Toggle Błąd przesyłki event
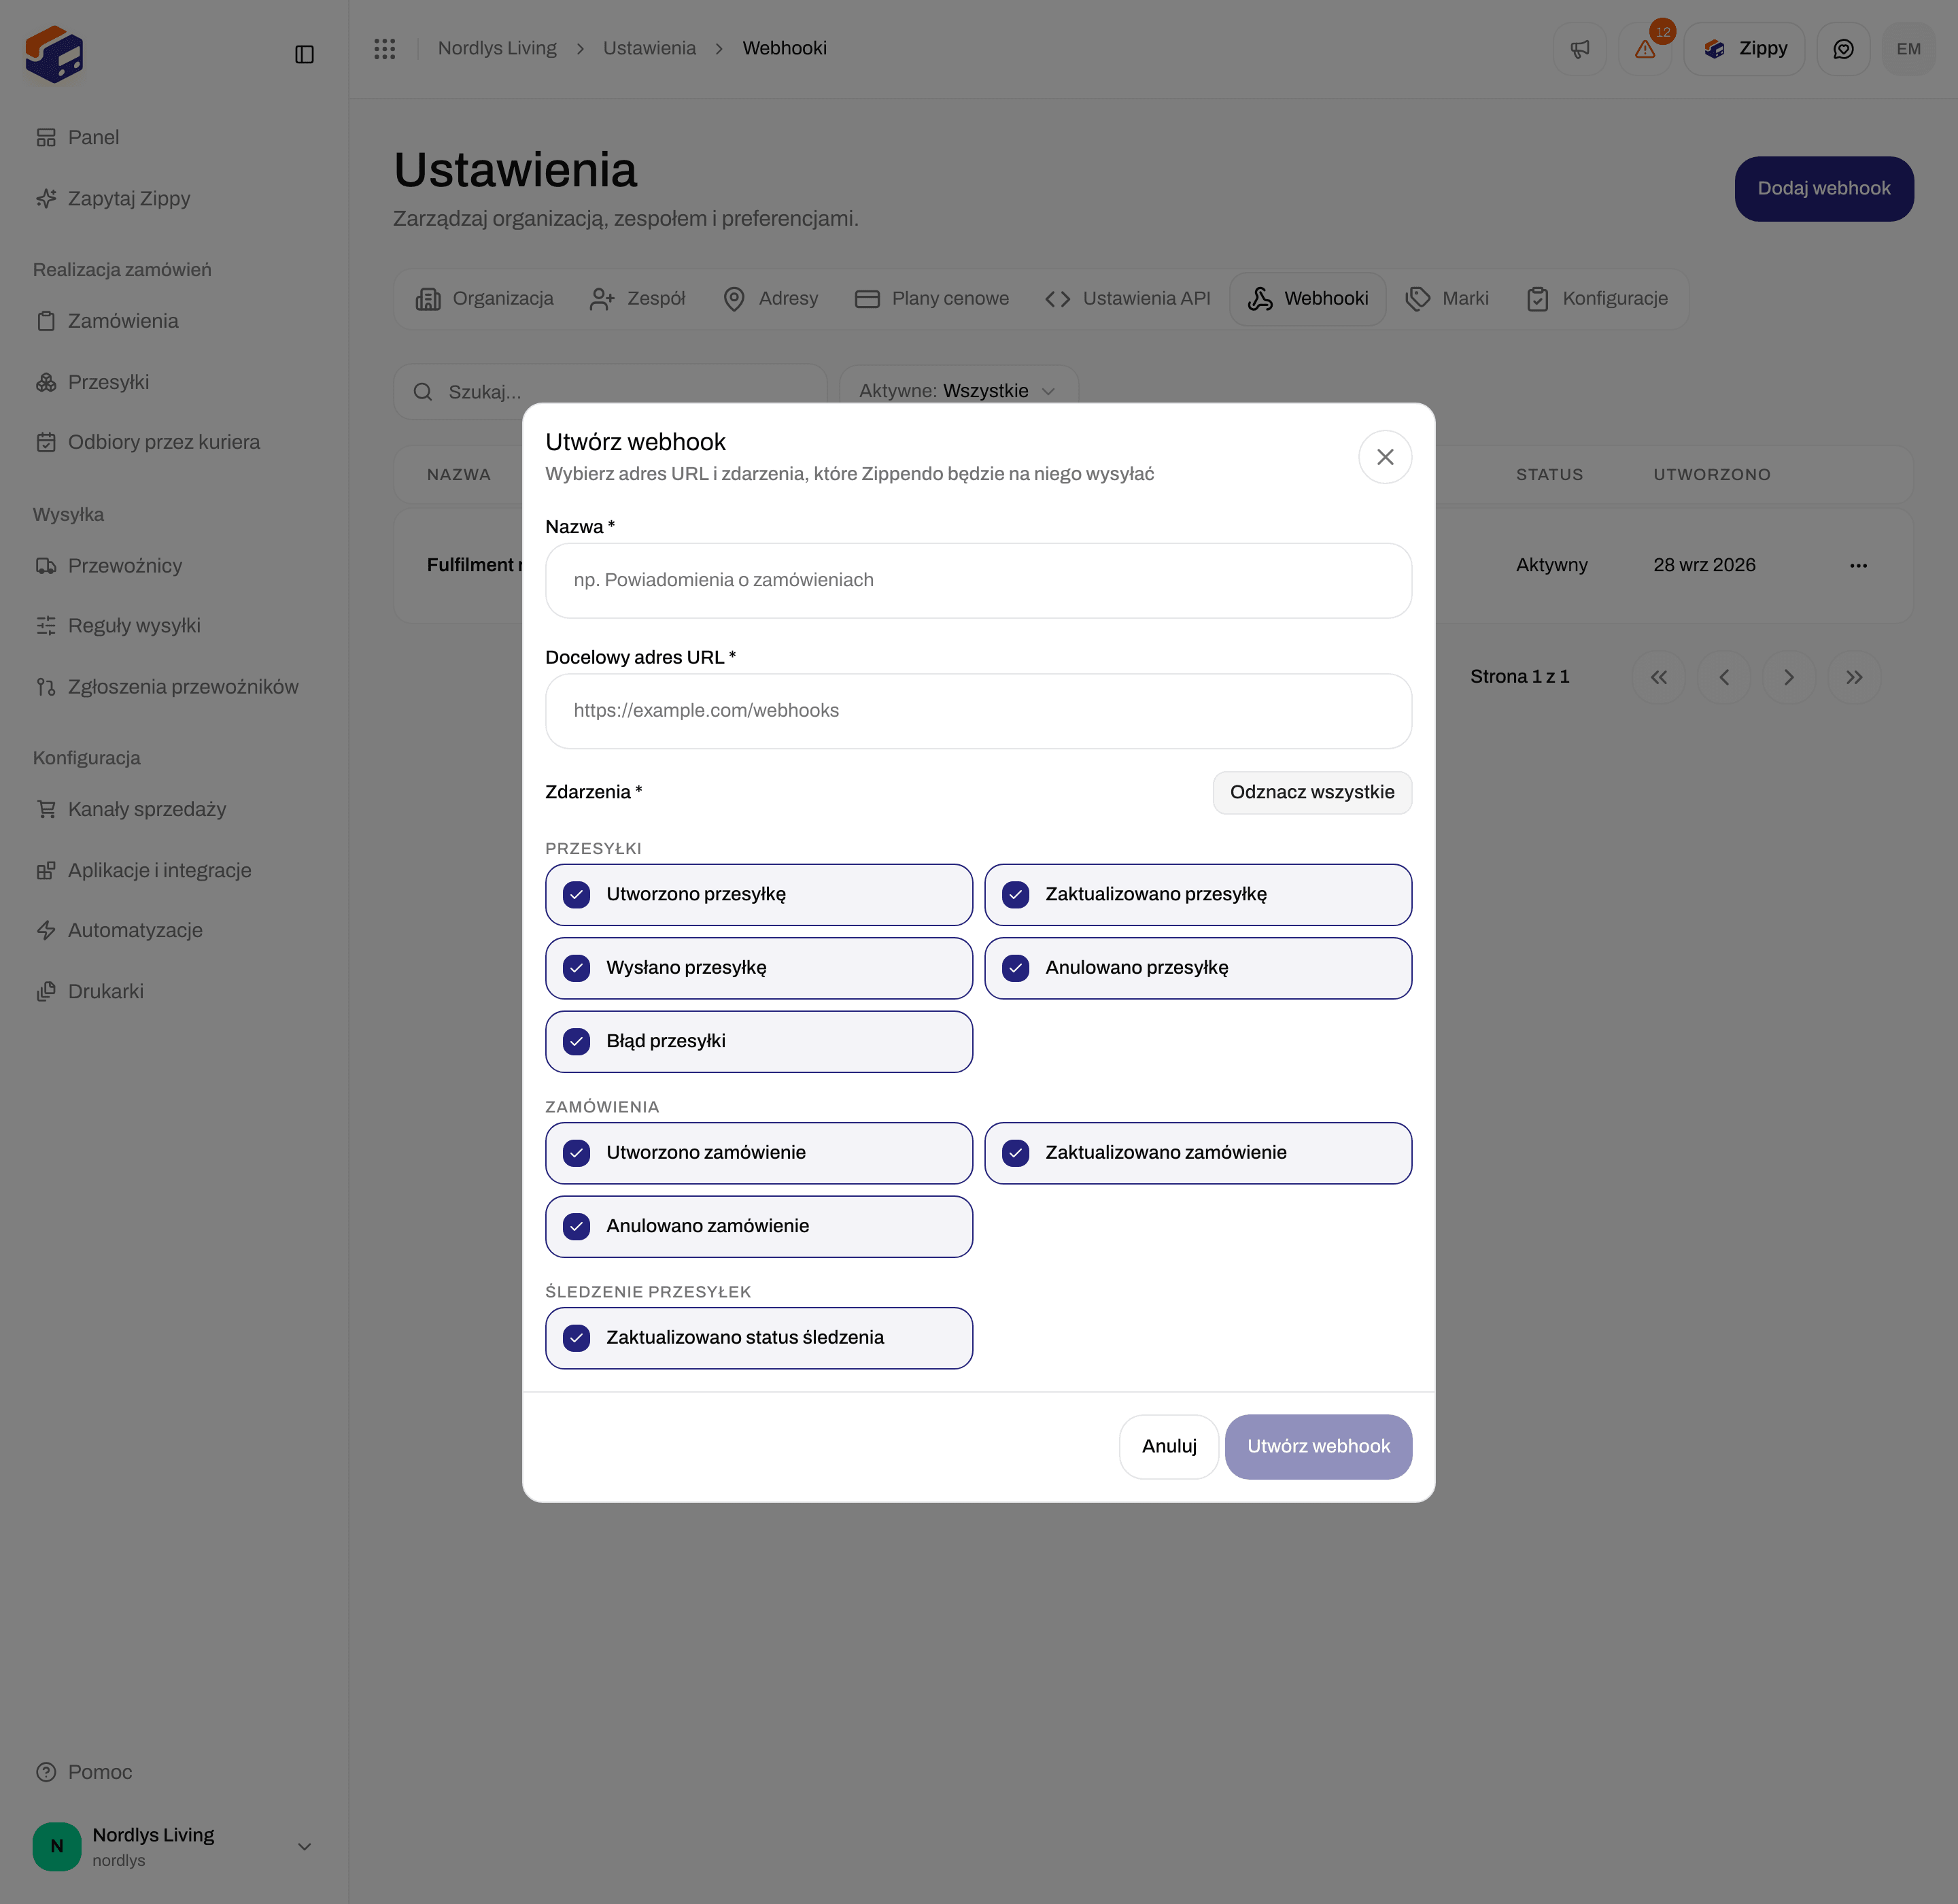The image size is (1958, 1904). click(x=759, y=1041)
